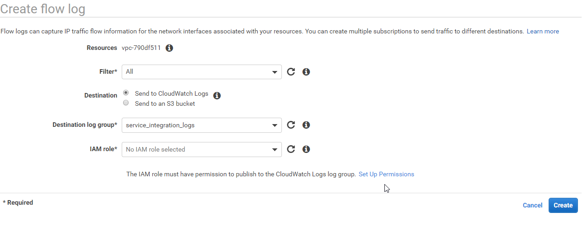Viewport: 588px width, 234px height.
Task: Refresh the Filter options list
Action: pos(291,72)
